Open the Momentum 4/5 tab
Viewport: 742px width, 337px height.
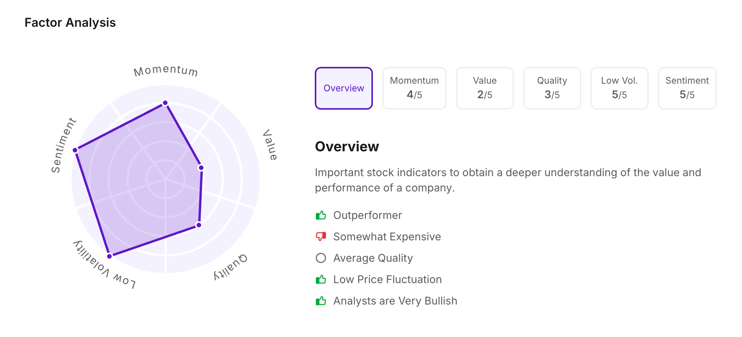tap(414, 88)
